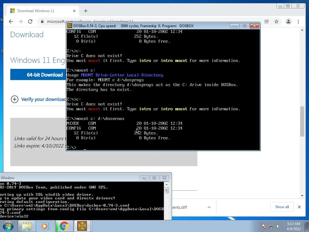Image resolution: width=309 pixels, height=232 pixels.
Task: Click the Verify your download link
Action: coord(43,99)
